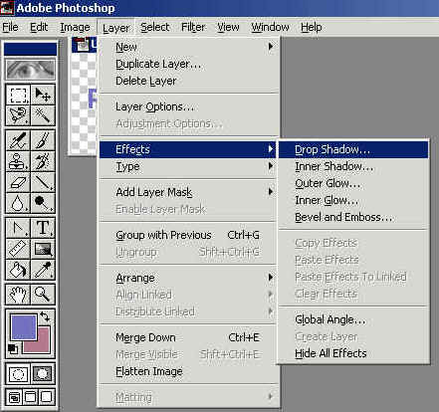Select the Move tool
This screenshot has height=412, width=439.
point(43,96)
